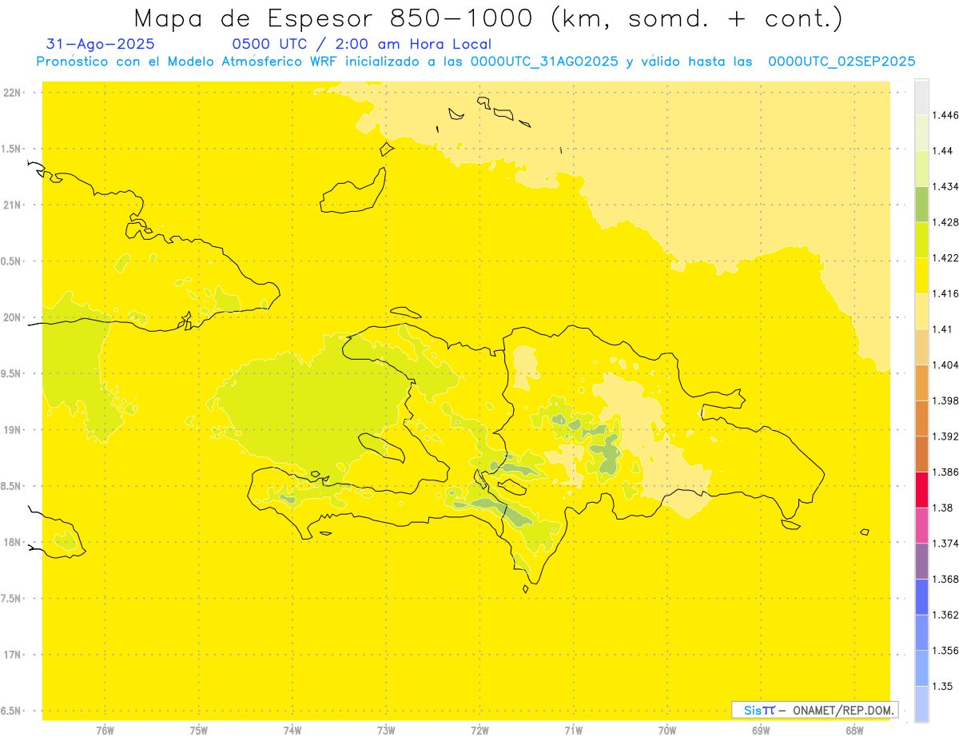Click the 76W longitude axis label
Screen dimensions: 959x741
[105, 730]
